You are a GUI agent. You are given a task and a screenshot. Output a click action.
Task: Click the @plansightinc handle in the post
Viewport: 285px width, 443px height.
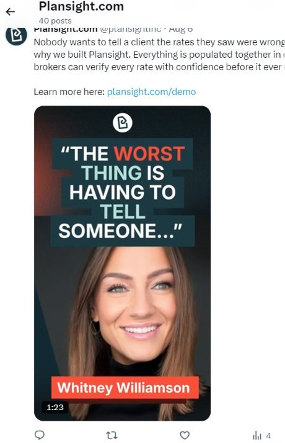coord(131,29)
